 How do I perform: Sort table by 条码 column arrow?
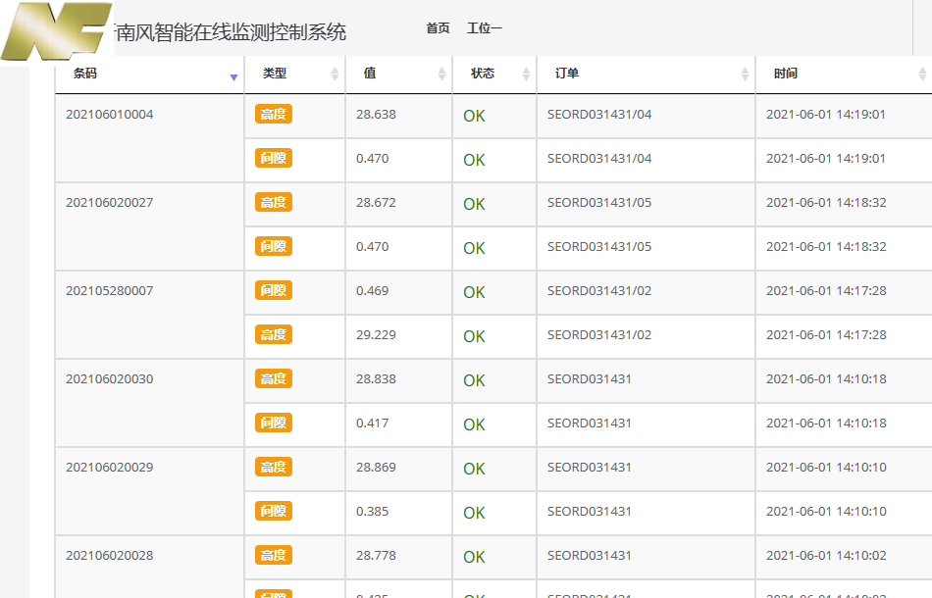tap(233, 75)
